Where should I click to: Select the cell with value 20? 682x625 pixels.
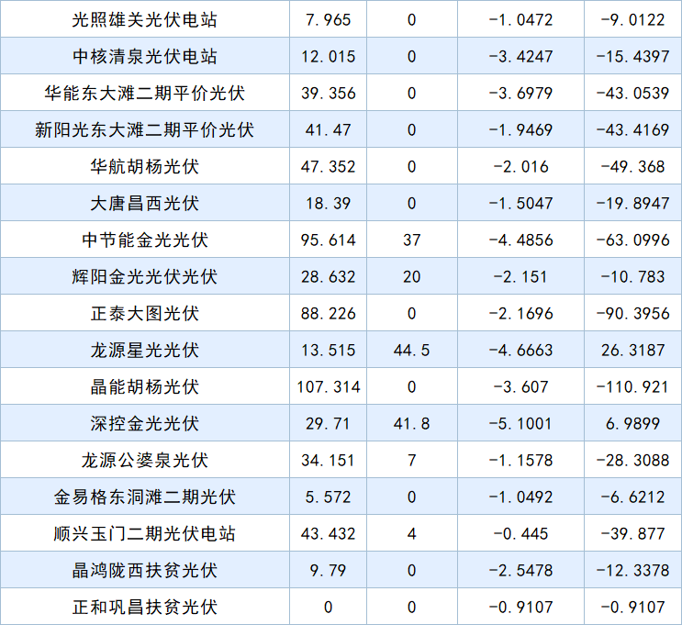411,276
